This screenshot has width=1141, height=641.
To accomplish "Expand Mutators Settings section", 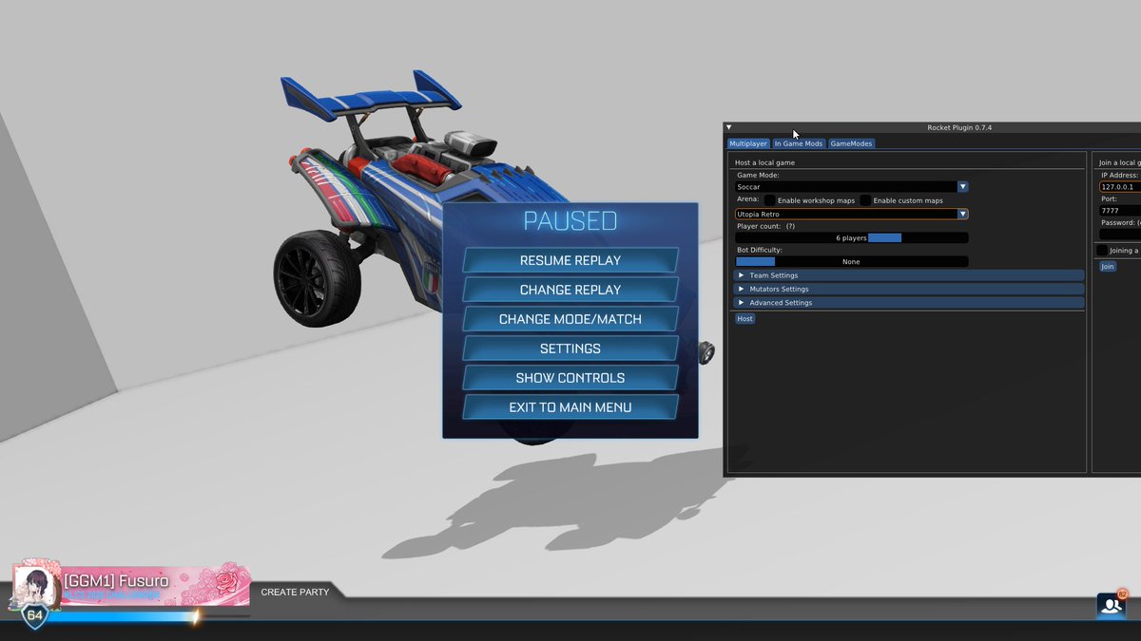I will coord(909,289).
